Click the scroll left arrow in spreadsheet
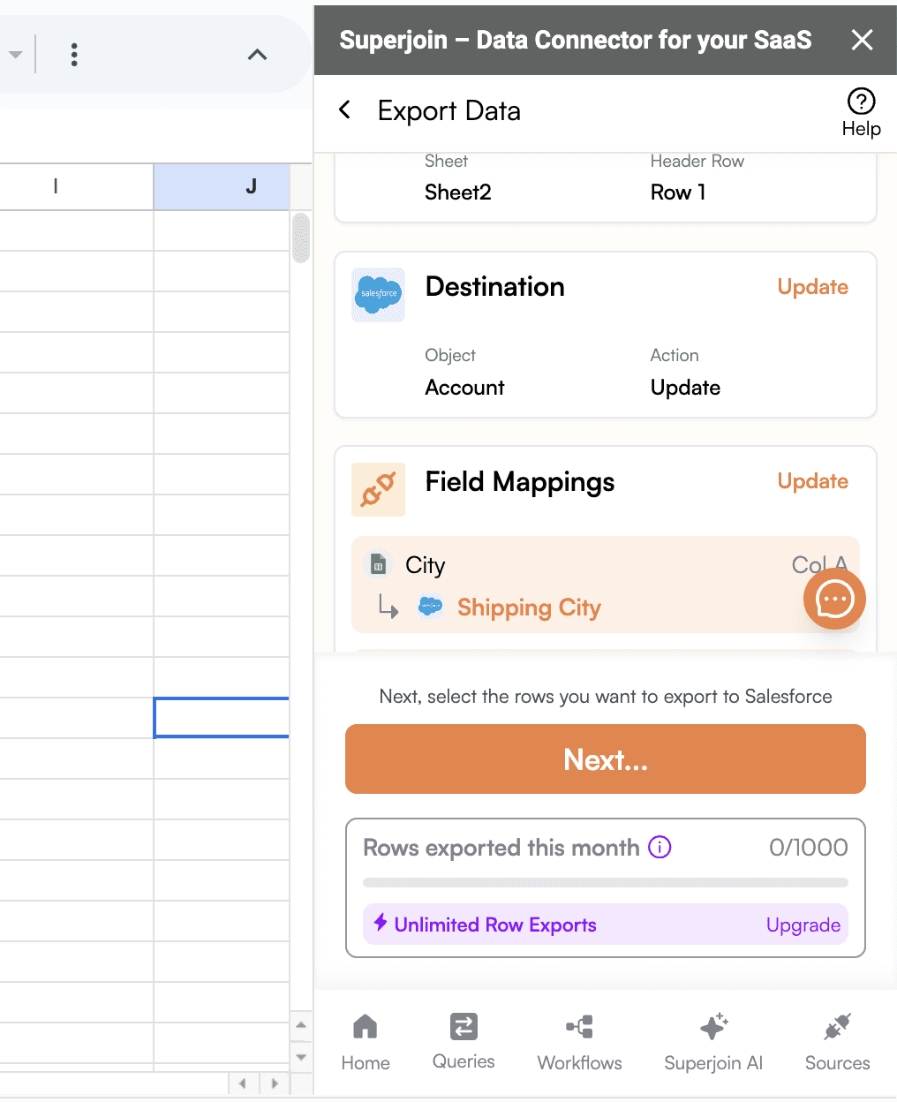 (243, 1083)
